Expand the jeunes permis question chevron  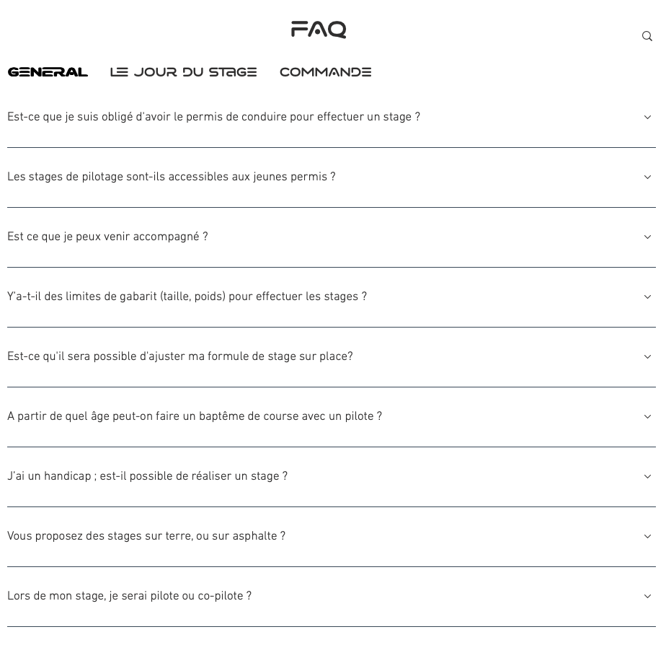click(647, 177)
